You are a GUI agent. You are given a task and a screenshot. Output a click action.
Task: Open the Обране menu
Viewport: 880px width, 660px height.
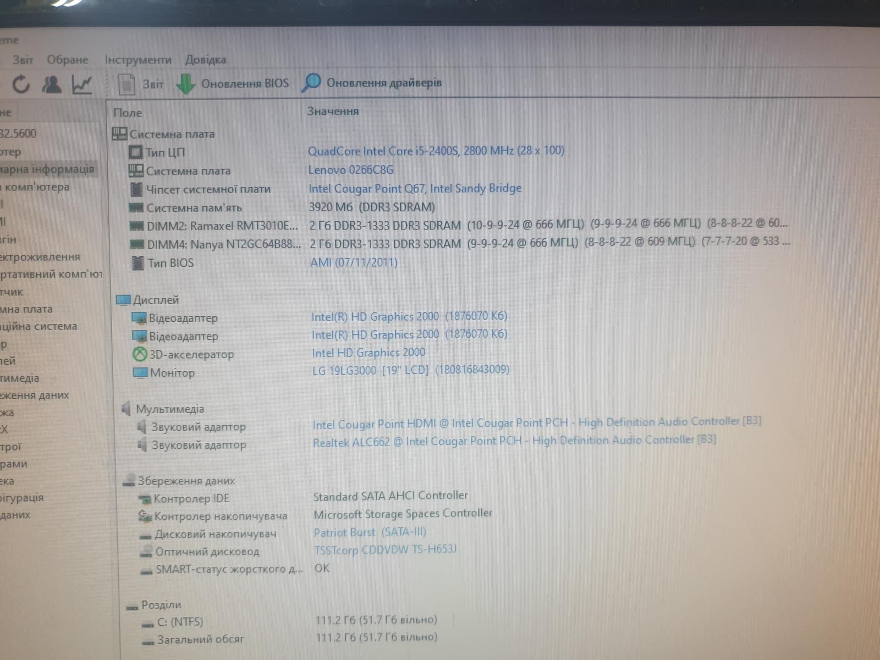[x=68, y=59]
